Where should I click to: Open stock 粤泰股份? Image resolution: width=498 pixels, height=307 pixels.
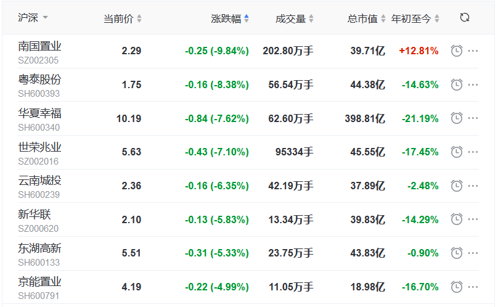pos(39,80)
